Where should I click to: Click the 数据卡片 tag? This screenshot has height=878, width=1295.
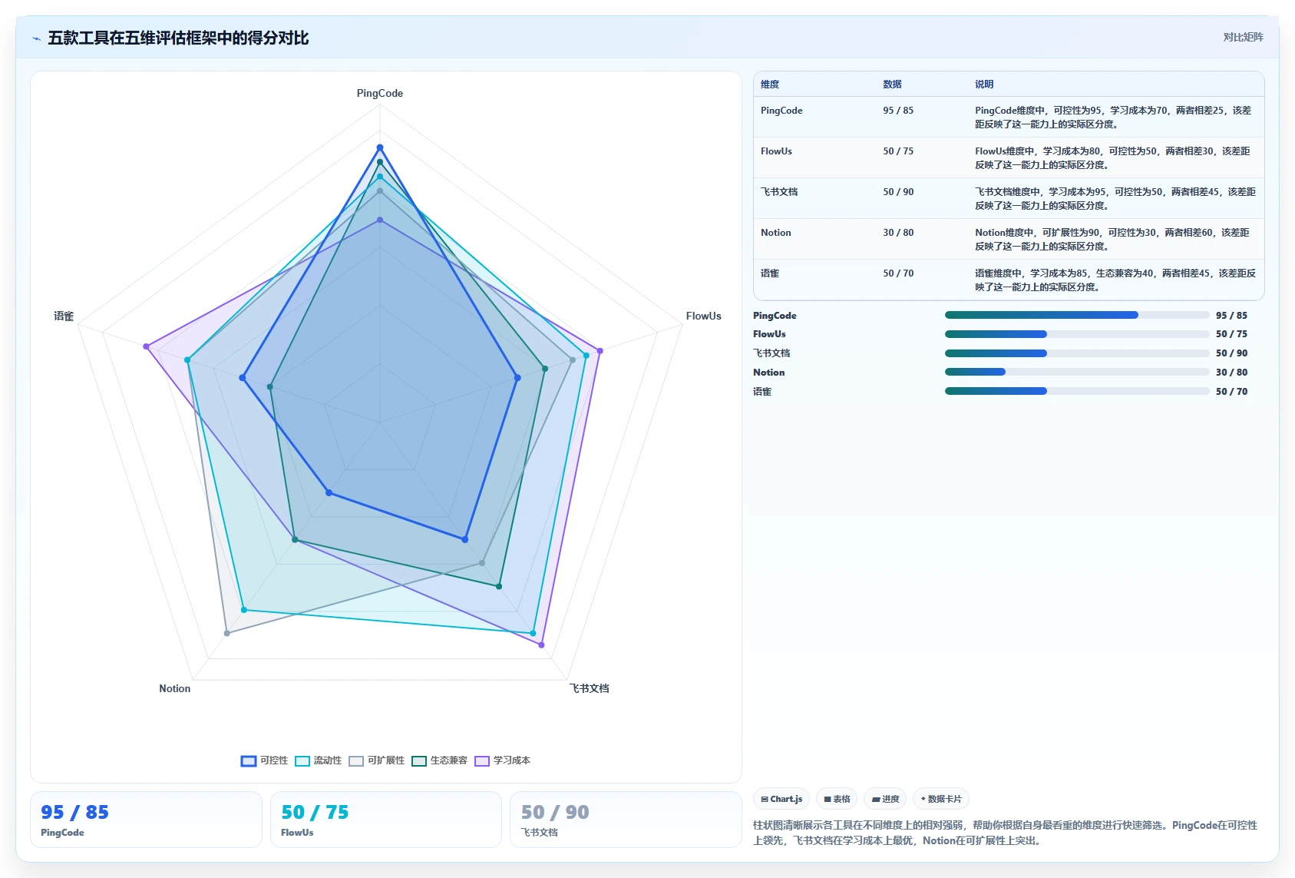[x=940, y=799]
